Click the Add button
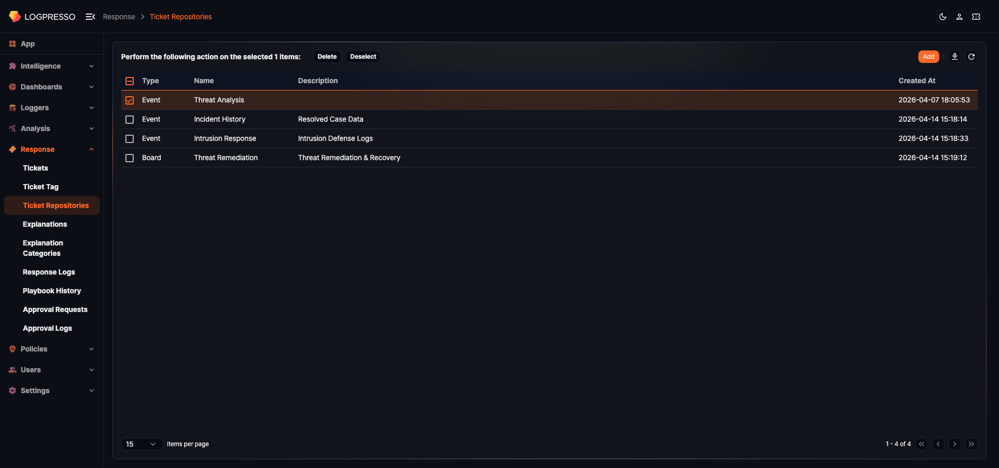This screenshot has width=999, height=468. 928,57
